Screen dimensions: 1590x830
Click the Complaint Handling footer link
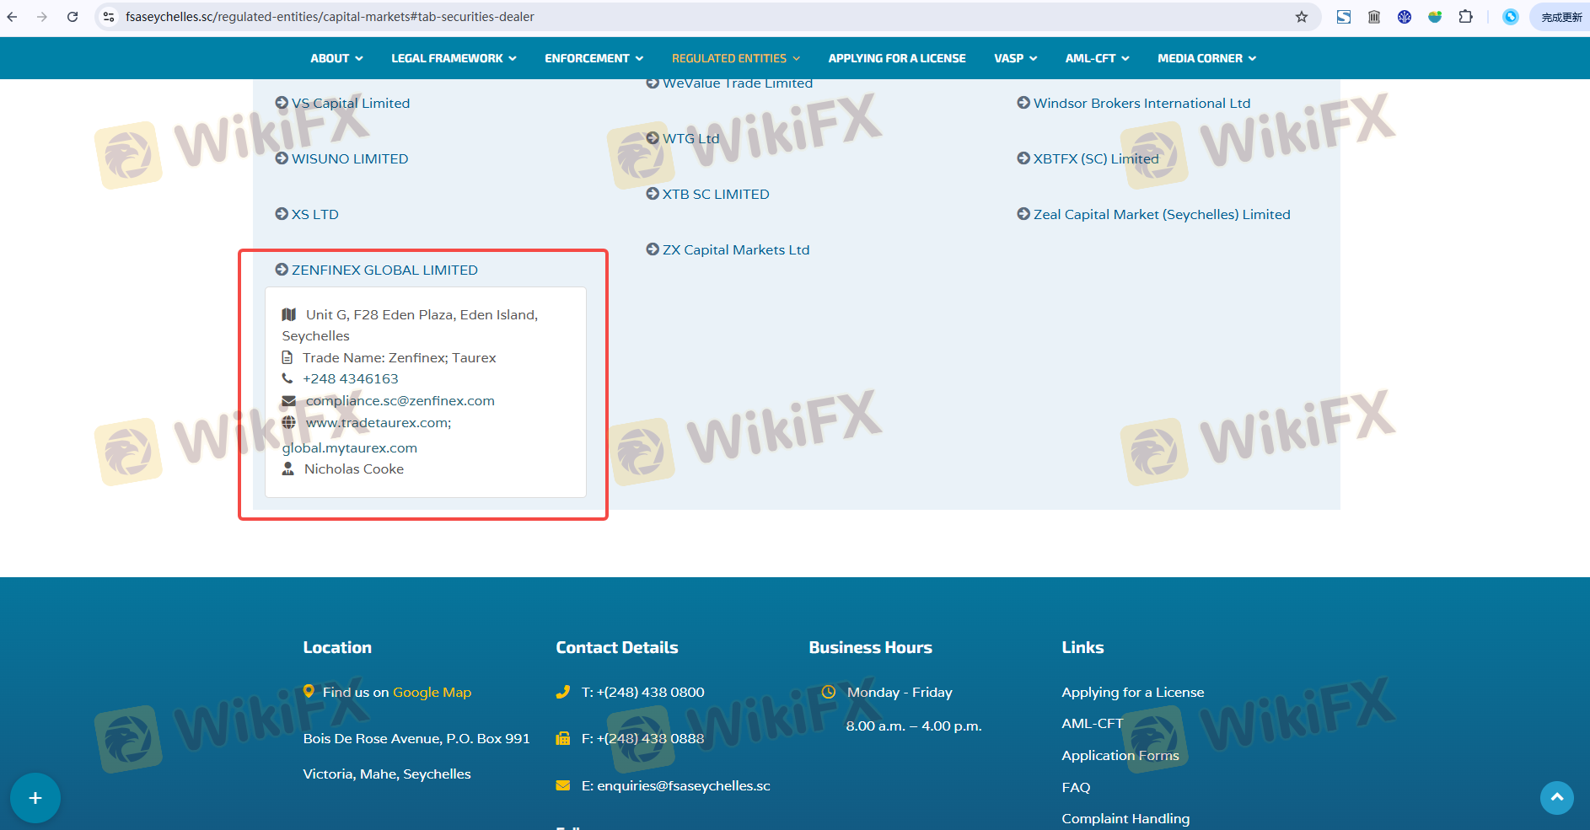[1125, 818]
